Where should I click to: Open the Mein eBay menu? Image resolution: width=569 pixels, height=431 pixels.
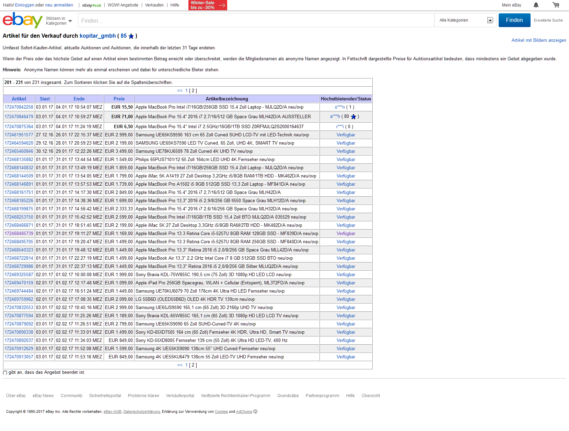(511, 5)
